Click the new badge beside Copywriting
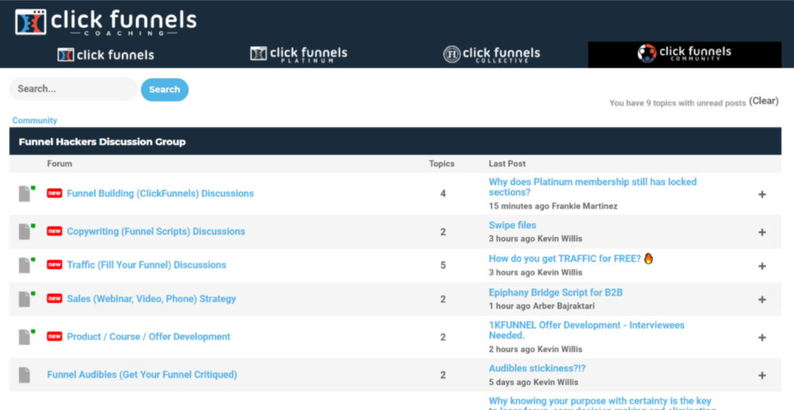The height and width of the screenshot is (410, 794). coord(55,231)
